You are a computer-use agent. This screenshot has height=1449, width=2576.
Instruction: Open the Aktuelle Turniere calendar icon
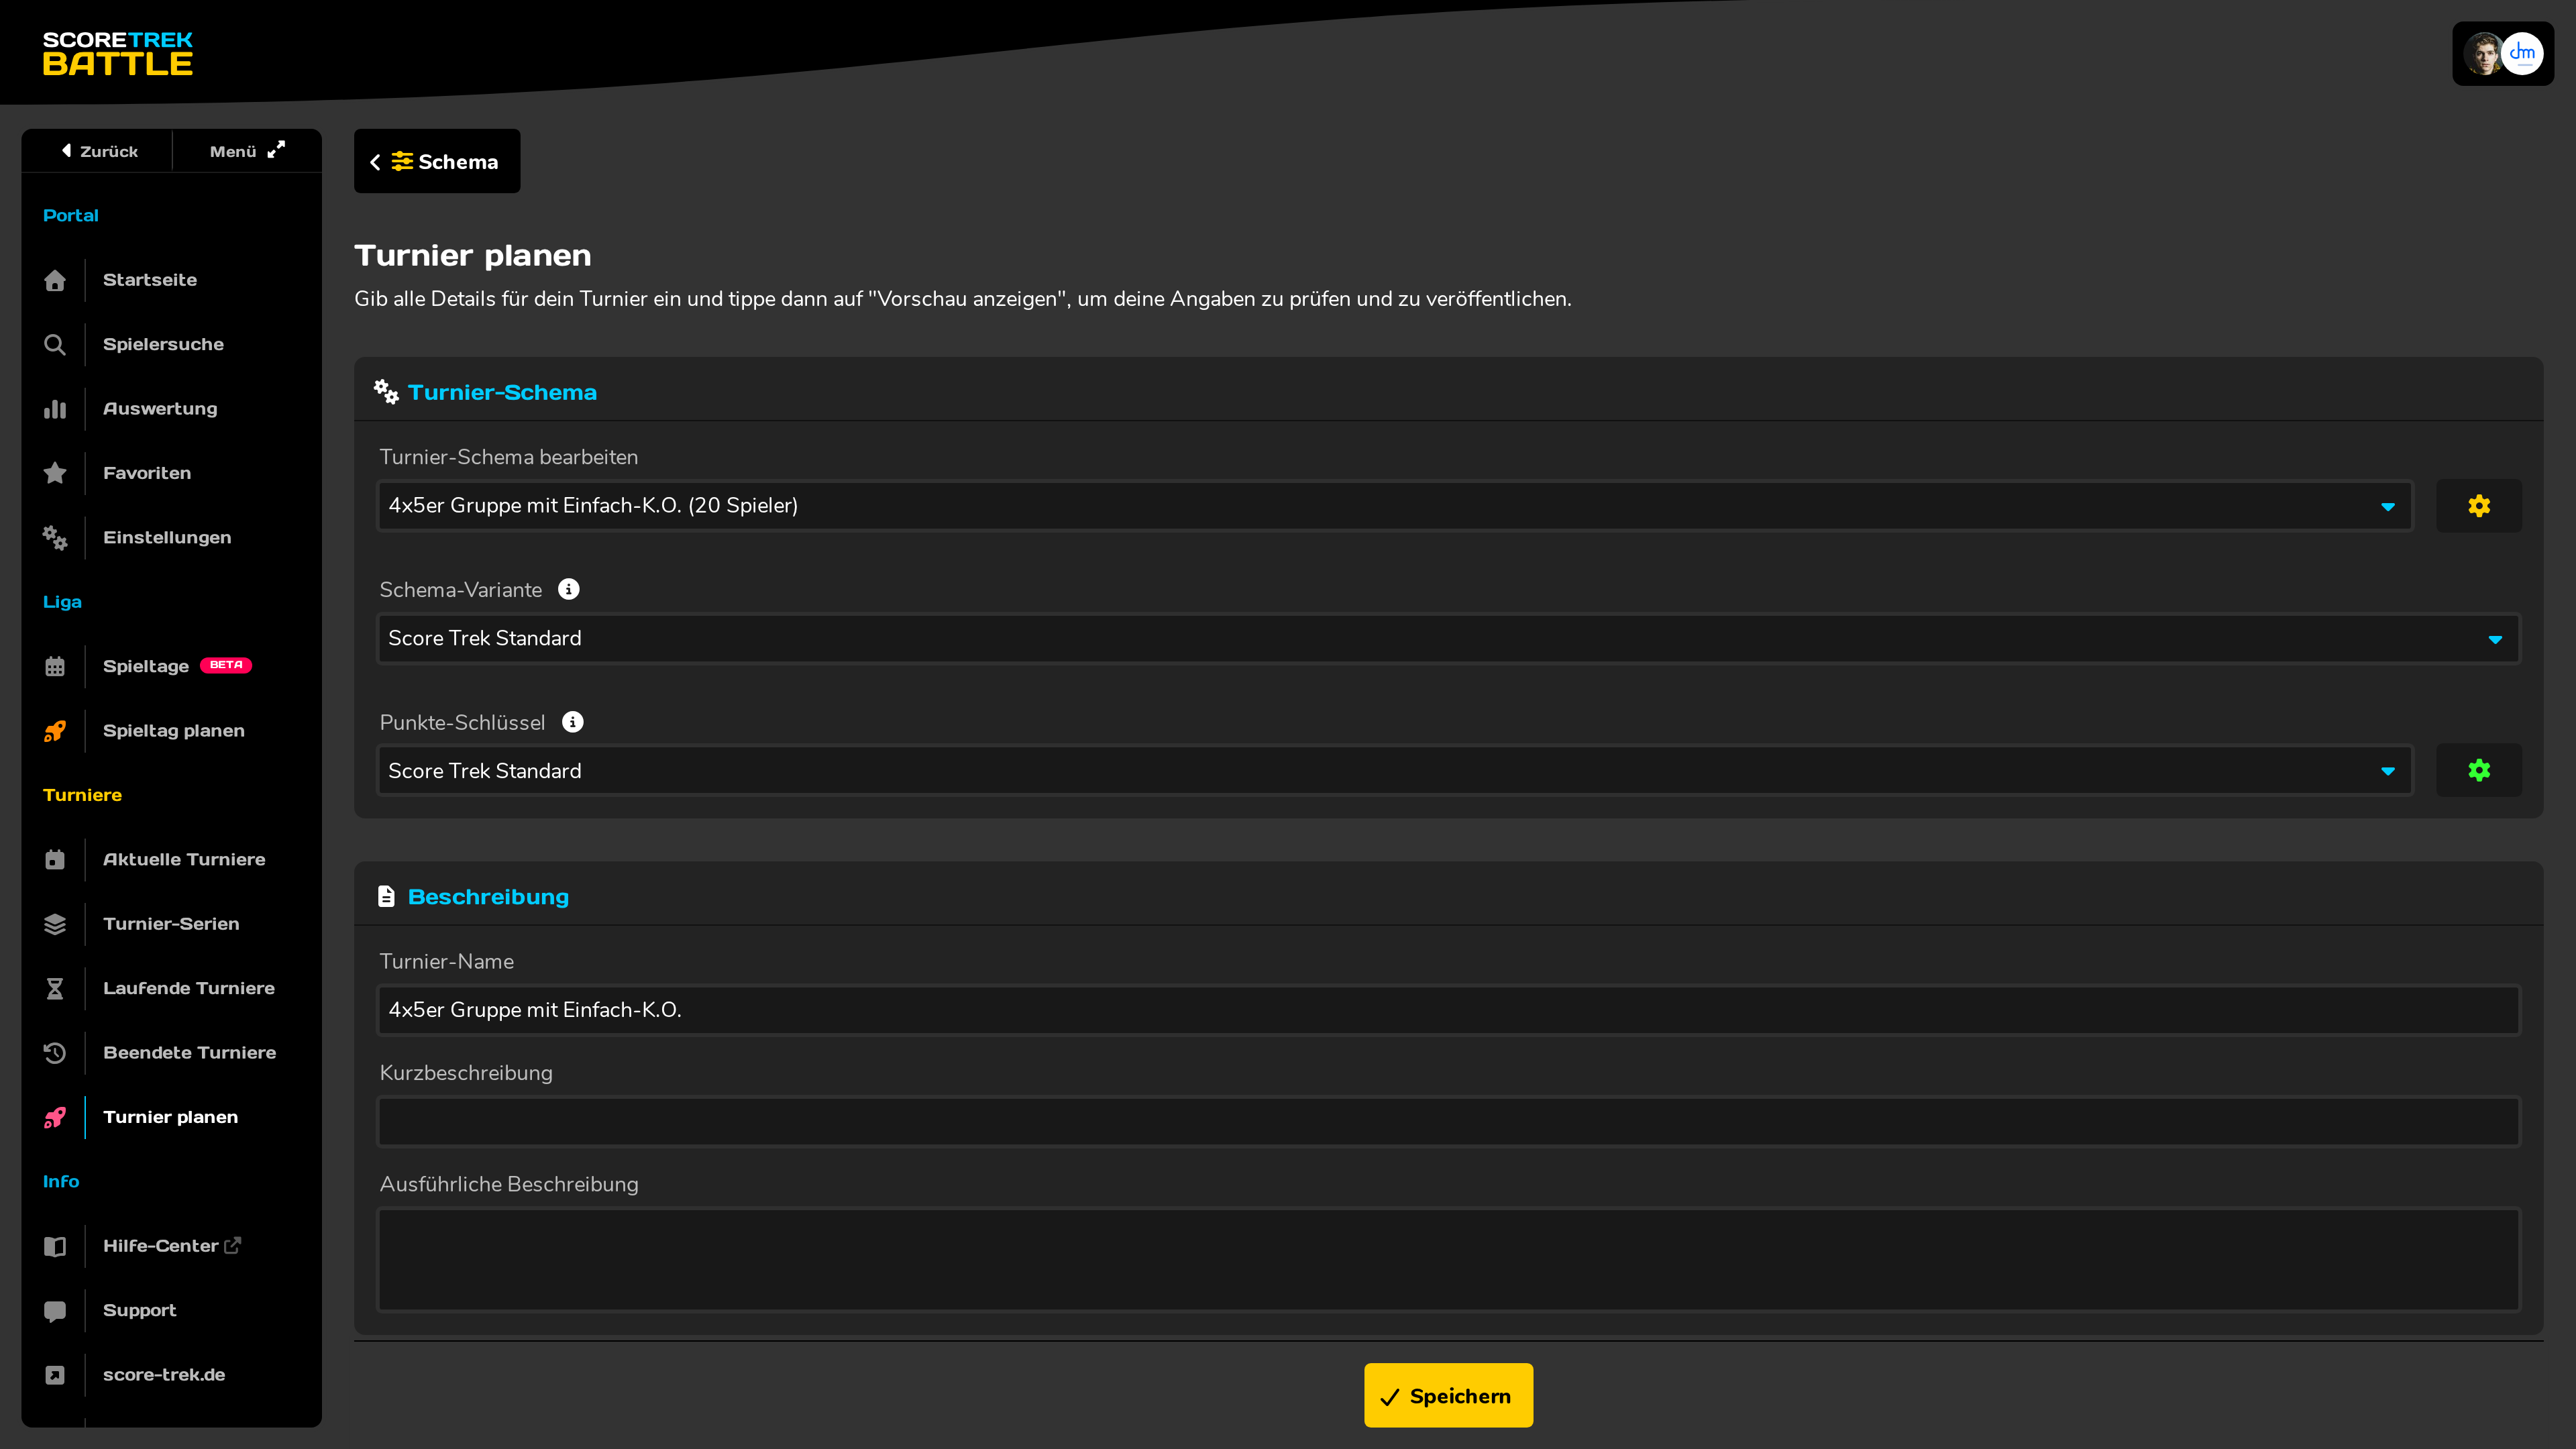55,860
